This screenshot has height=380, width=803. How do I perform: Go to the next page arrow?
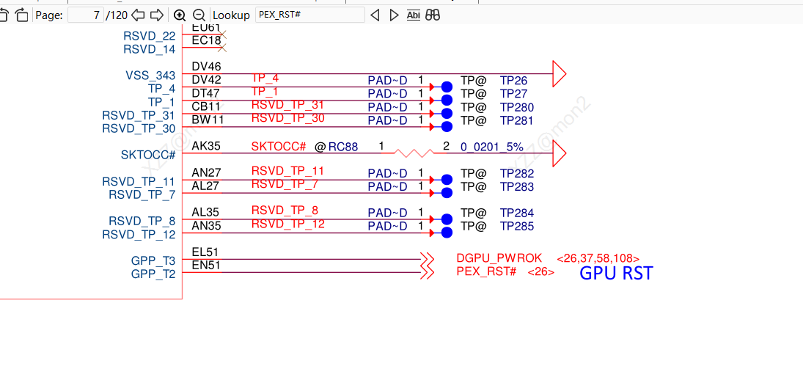pyautogui.click(x=157, y=15)
